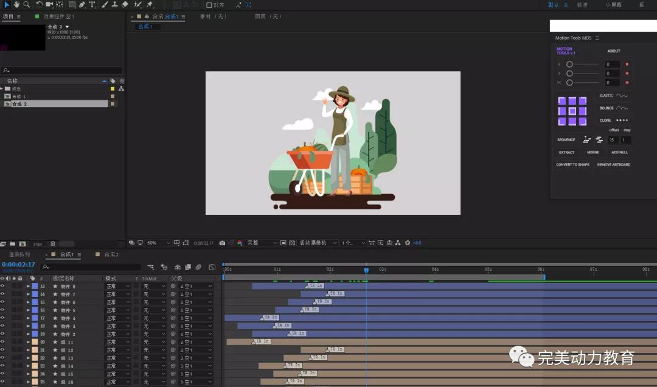Hide layer 物件 8 with its eye icon

2,286
